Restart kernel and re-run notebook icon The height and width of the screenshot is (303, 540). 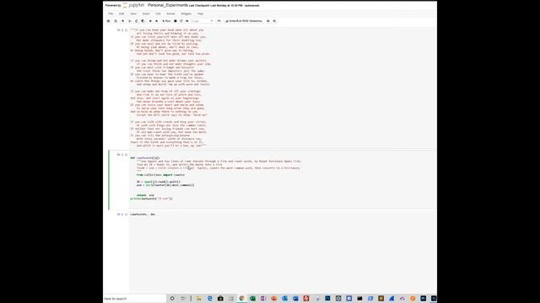tap(187, 21)
